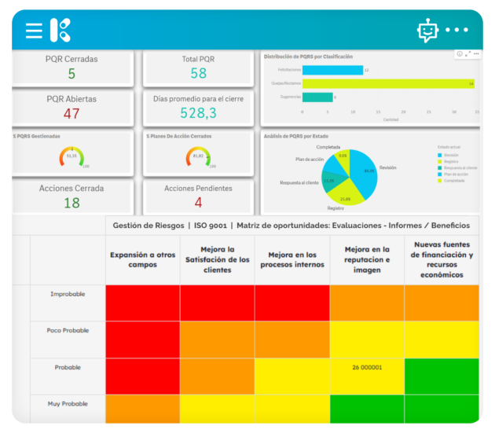The height and width of the screenshot is (433, 495).
Task: Click the Registro slice of the pie chart
Action: pos(344,193)
